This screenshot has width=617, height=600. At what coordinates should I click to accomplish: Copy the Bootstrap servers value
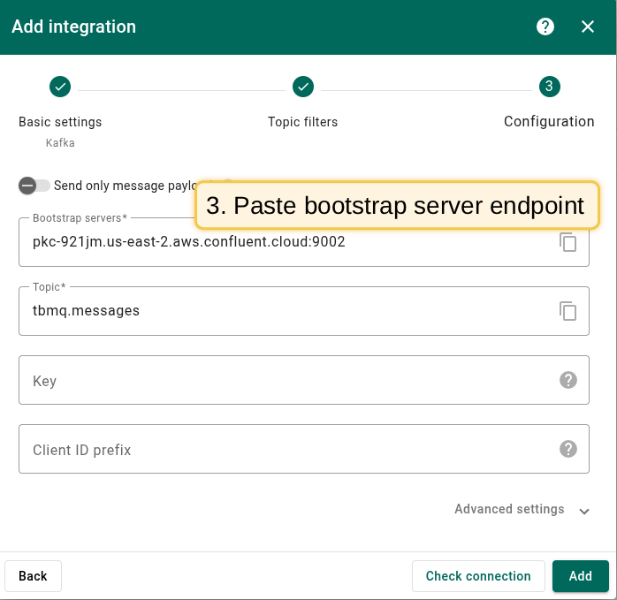tap(568, 242)
